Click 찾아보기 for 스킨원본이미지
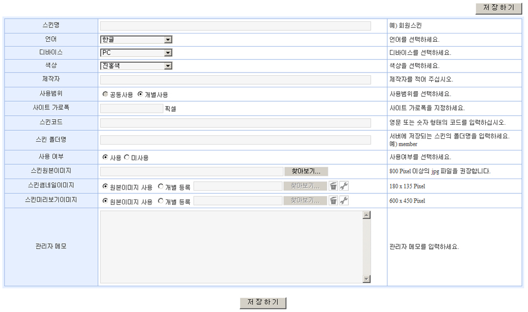This screenshot has height=312, width=528. (x=306, y=171)
